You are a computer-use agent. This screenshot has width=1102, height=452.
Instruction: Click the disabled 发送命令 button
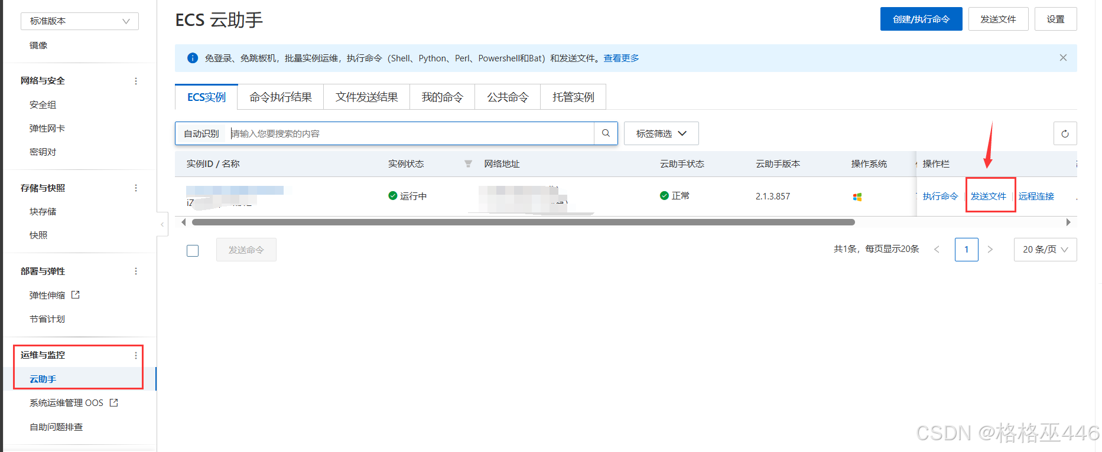point(246,250)
